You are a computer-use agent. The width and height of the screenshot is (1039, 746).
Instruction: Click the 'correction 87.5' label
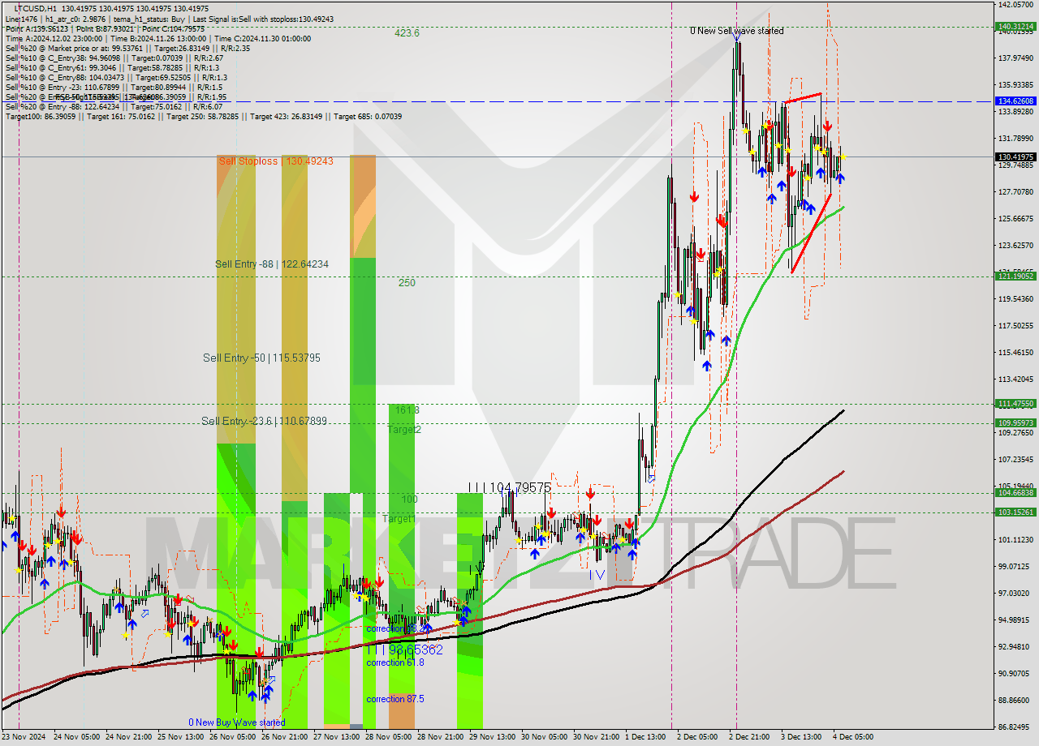pyautogui.click(x=394, y=699)
